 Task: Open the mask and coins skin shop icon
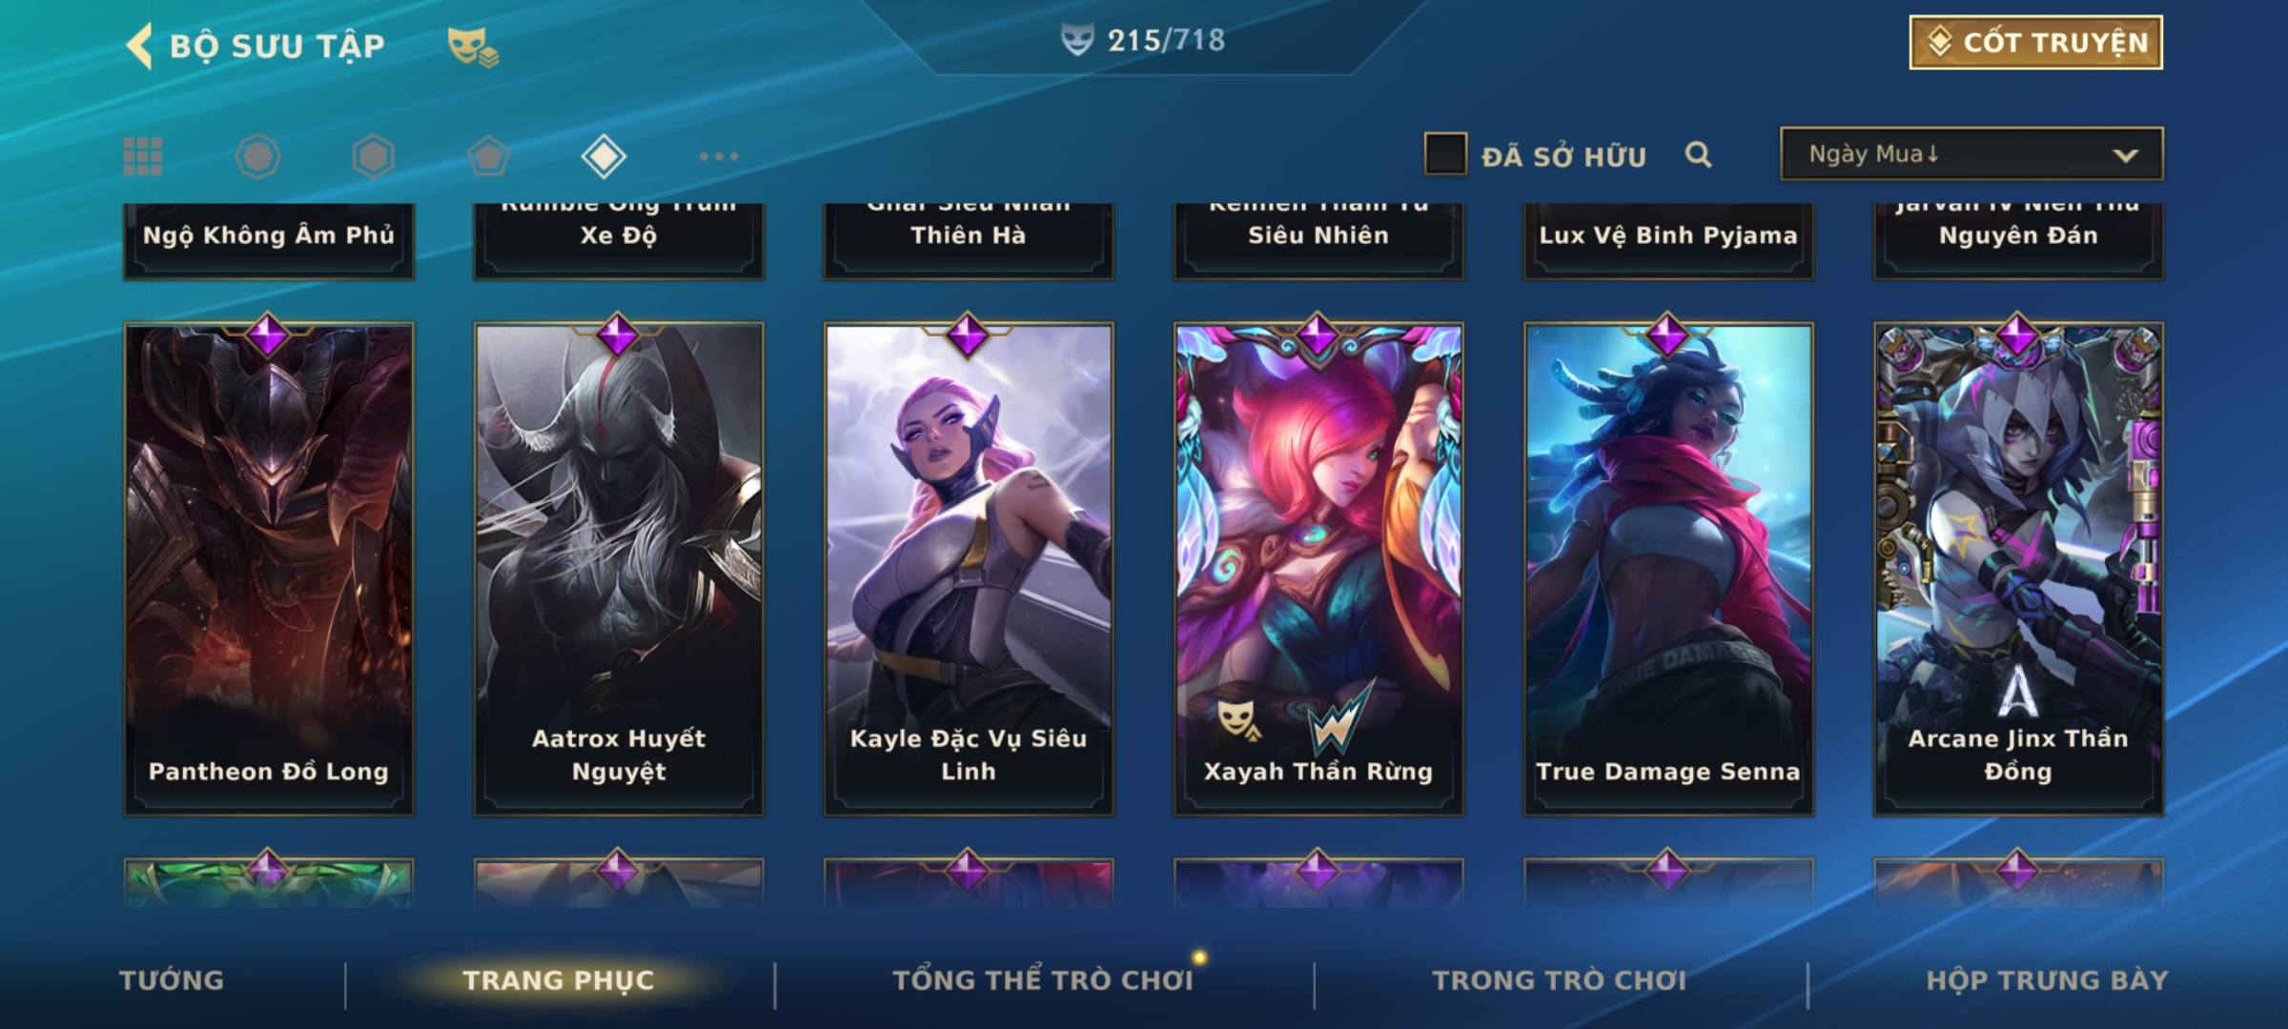(473, 47)
